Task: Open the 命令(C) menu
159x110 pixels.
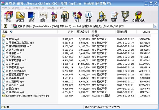Action: pyautogui.click(x=16, y=8)
